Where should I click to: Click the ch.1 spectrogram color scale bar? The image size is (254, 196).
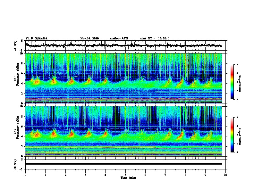tap(232, 82)
